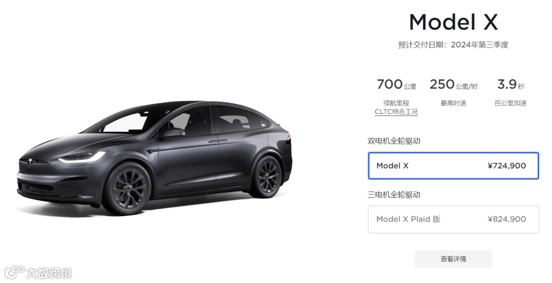The image size is (552, 283).
Task: Select the Model X ¥724,900 option
Action: pyautogui.click(x=453, y=166)
